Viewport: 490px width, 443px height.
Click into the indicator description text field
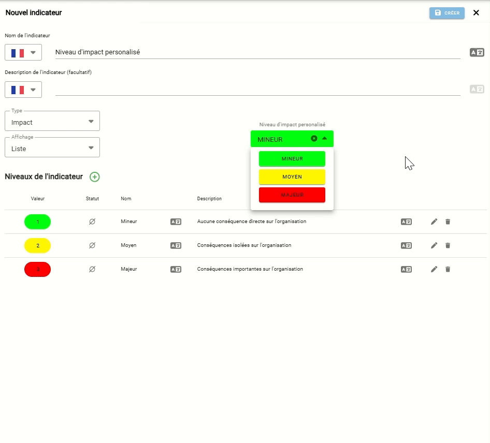click(257, 90)
